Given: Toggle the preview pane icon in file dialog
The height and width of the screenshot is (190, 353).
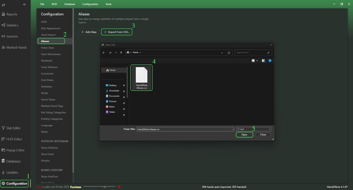Looking at the screenshot, I should (263, 61).
